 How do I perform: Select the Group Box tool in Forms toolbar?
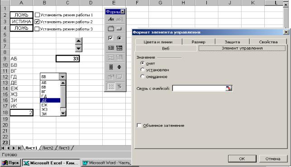[x=111, y=28]
